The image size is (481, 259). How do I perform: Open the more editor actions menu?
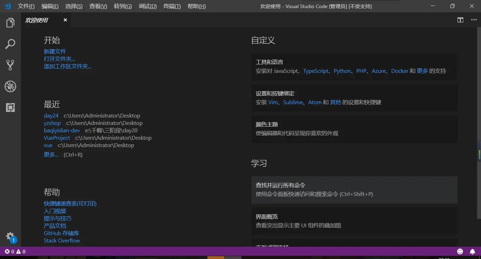coord(474,20)
